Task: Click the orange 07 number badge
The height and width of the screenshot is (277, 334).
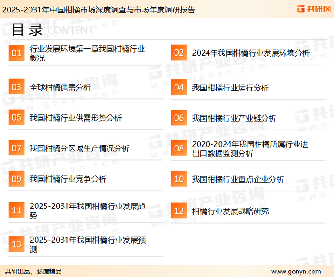Action: click(16, 148)
